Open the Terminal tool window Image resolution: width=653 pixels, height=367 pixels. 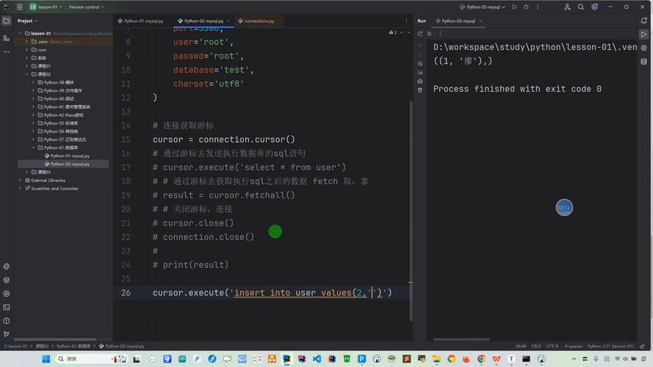[x=7, y=307]
